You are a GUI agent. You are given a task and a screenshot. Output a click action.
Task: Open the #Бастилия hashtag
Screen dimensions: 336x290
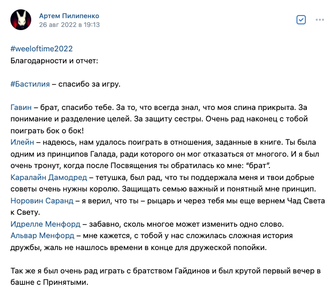pos(30,83)
